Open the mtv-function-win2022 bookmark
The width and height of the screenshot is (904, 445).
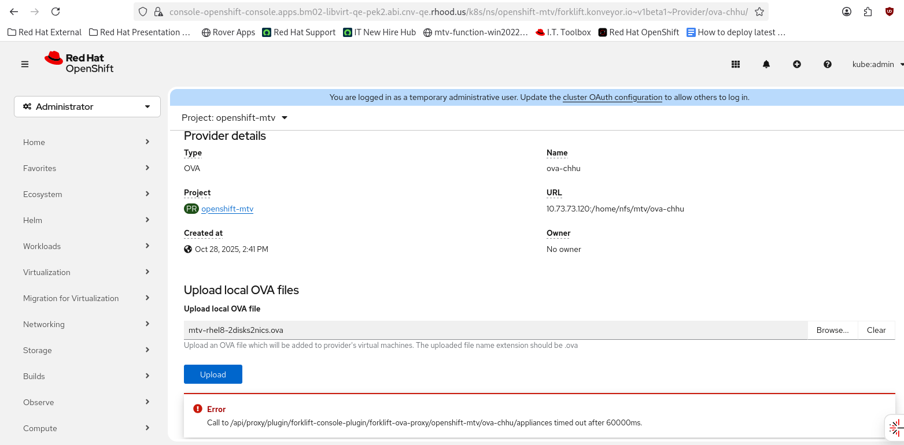click(475, 32)
